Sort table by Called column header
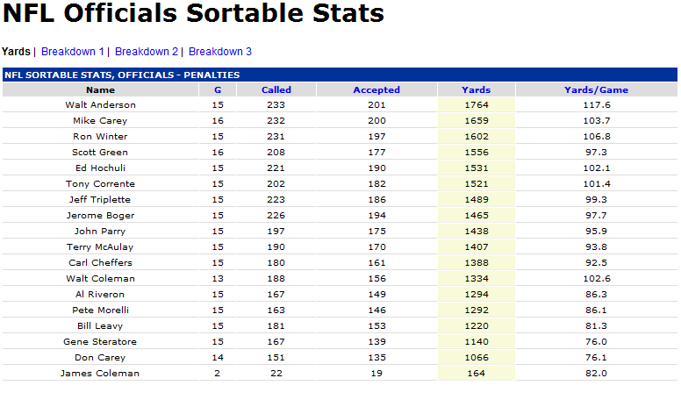Viewport: 681px width, 414px height. tap(276, 89)
